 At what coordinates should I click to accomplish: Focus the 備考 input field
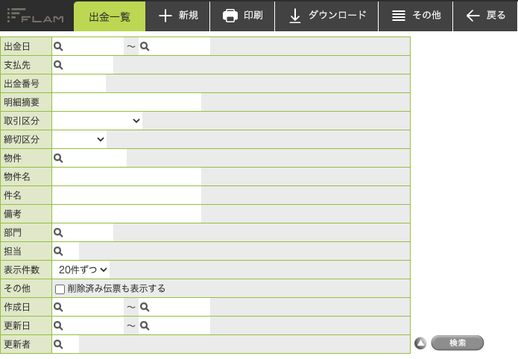click(127, 214)
